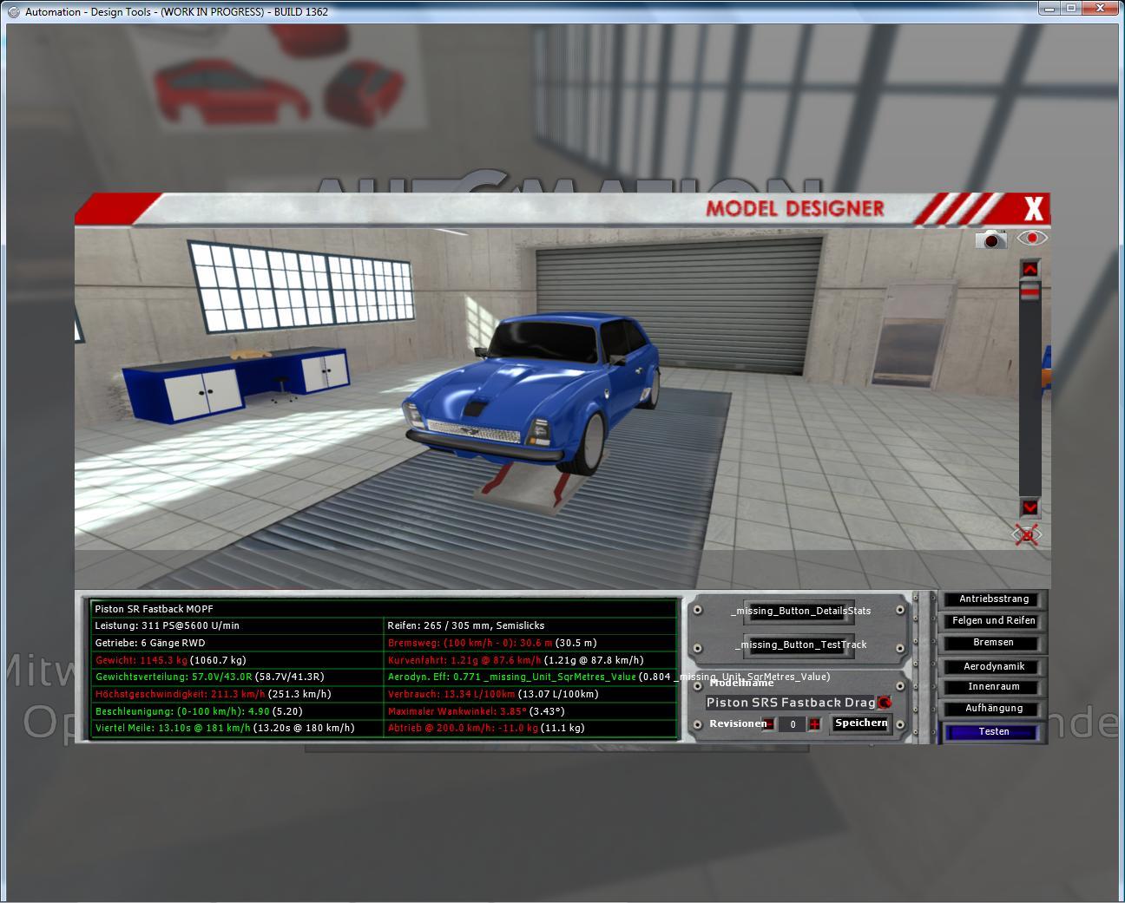
Task: Decrease revisions with the red minus
Action: pyautogui.click(x=768, y=724)
